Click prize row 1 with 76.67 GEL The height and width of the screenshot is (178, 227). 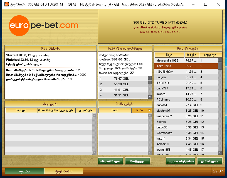tap(123, 79)
